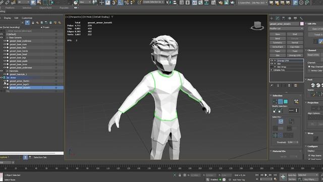
Task: Open the Motion command panel tab
Action: coord(289,18)
